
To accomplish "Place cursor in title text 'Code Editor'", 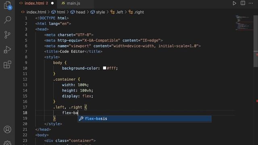I will pyautogui.click(x=72, y=52).
